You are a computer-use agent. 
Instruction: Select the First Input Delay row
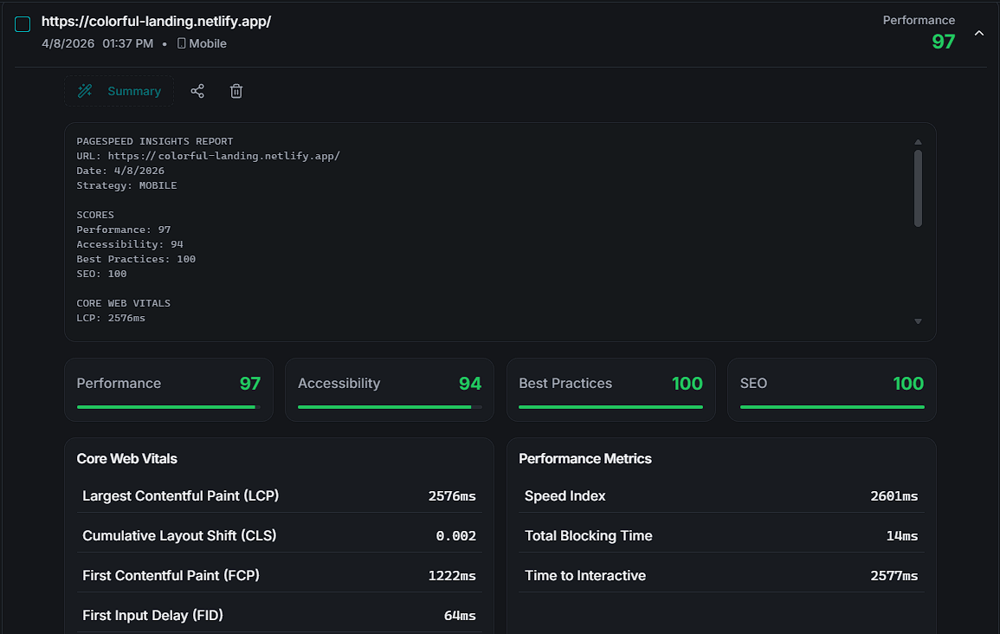279,615
